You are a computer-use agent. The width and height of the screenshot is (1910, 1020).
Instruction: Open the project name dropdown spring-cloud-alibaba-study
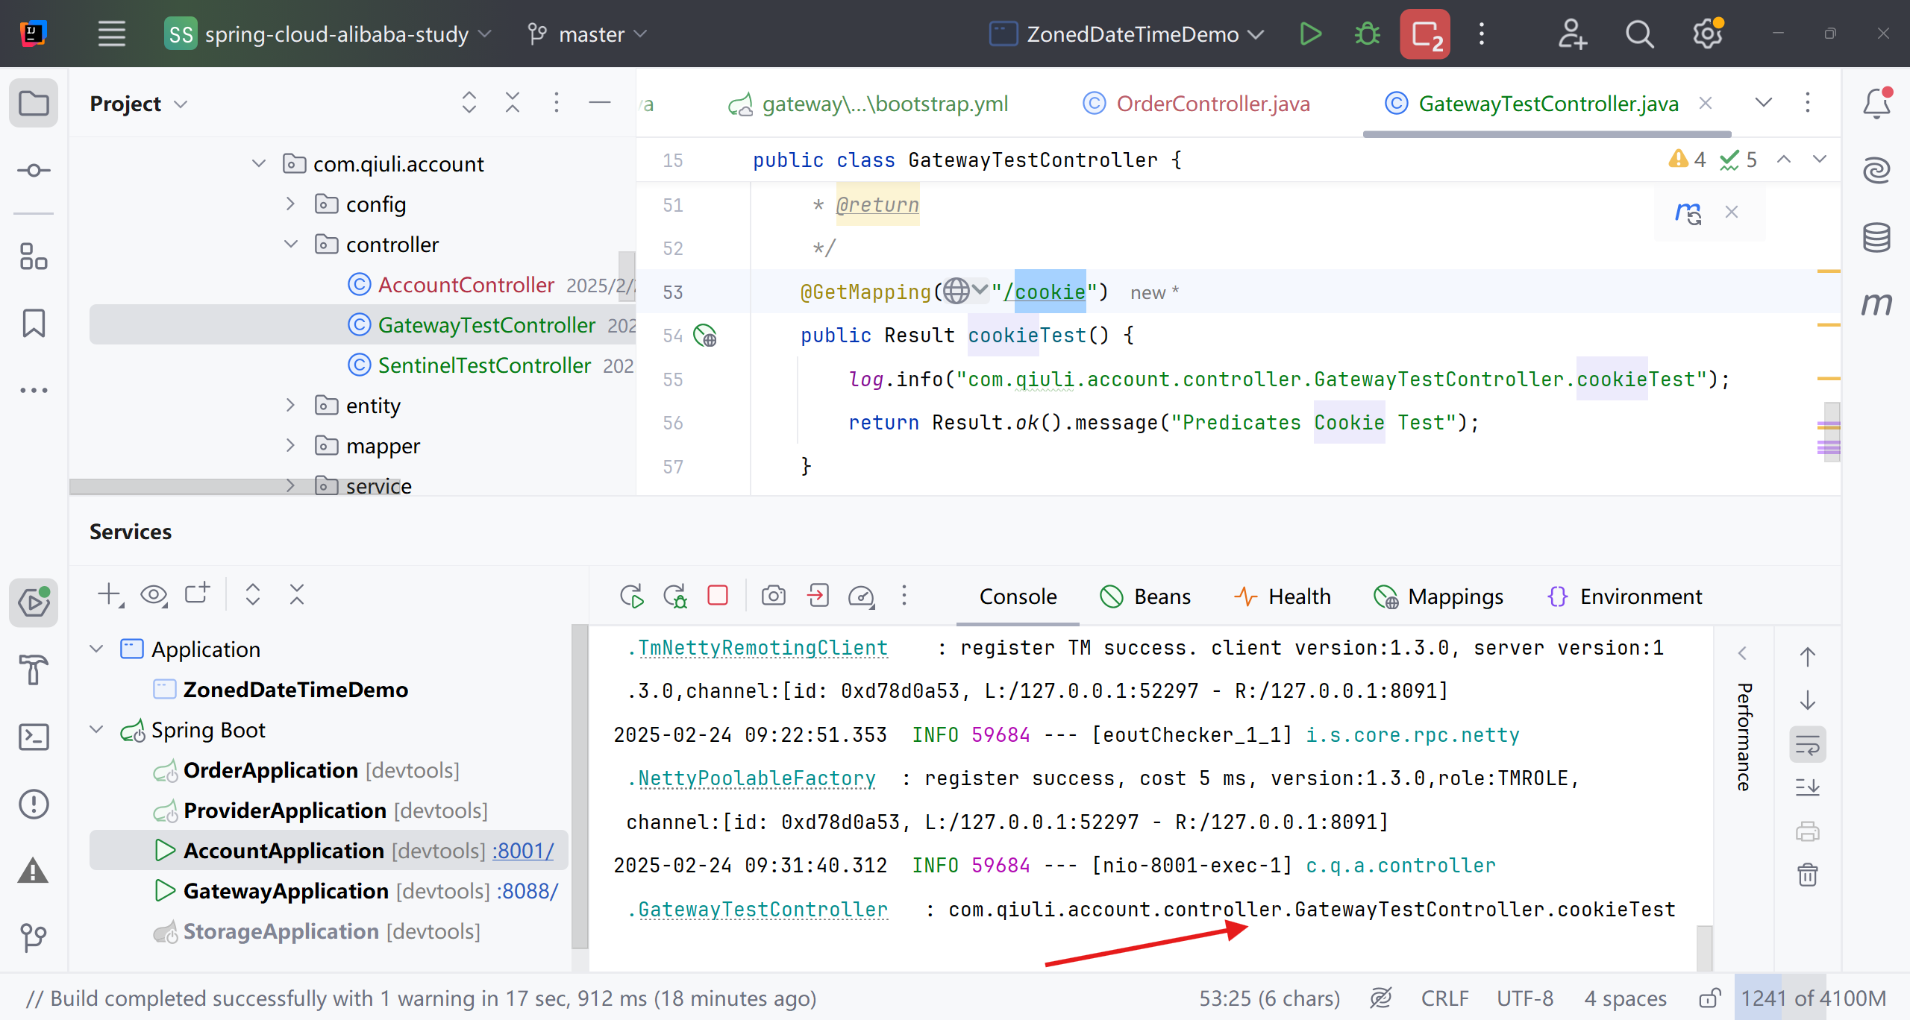(328, 34)
